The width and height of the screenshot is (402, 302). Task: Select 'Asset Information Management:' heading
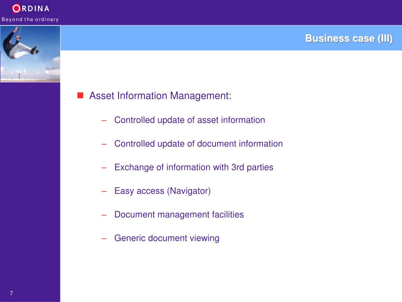click(160, 96)
